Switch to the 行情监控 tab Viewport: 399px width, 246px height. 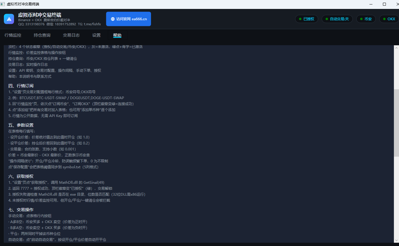(13, 35)
